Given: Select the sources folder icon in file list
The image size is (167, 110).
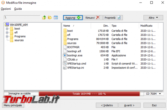Looking at the screenshot, I should click(65, 43).
